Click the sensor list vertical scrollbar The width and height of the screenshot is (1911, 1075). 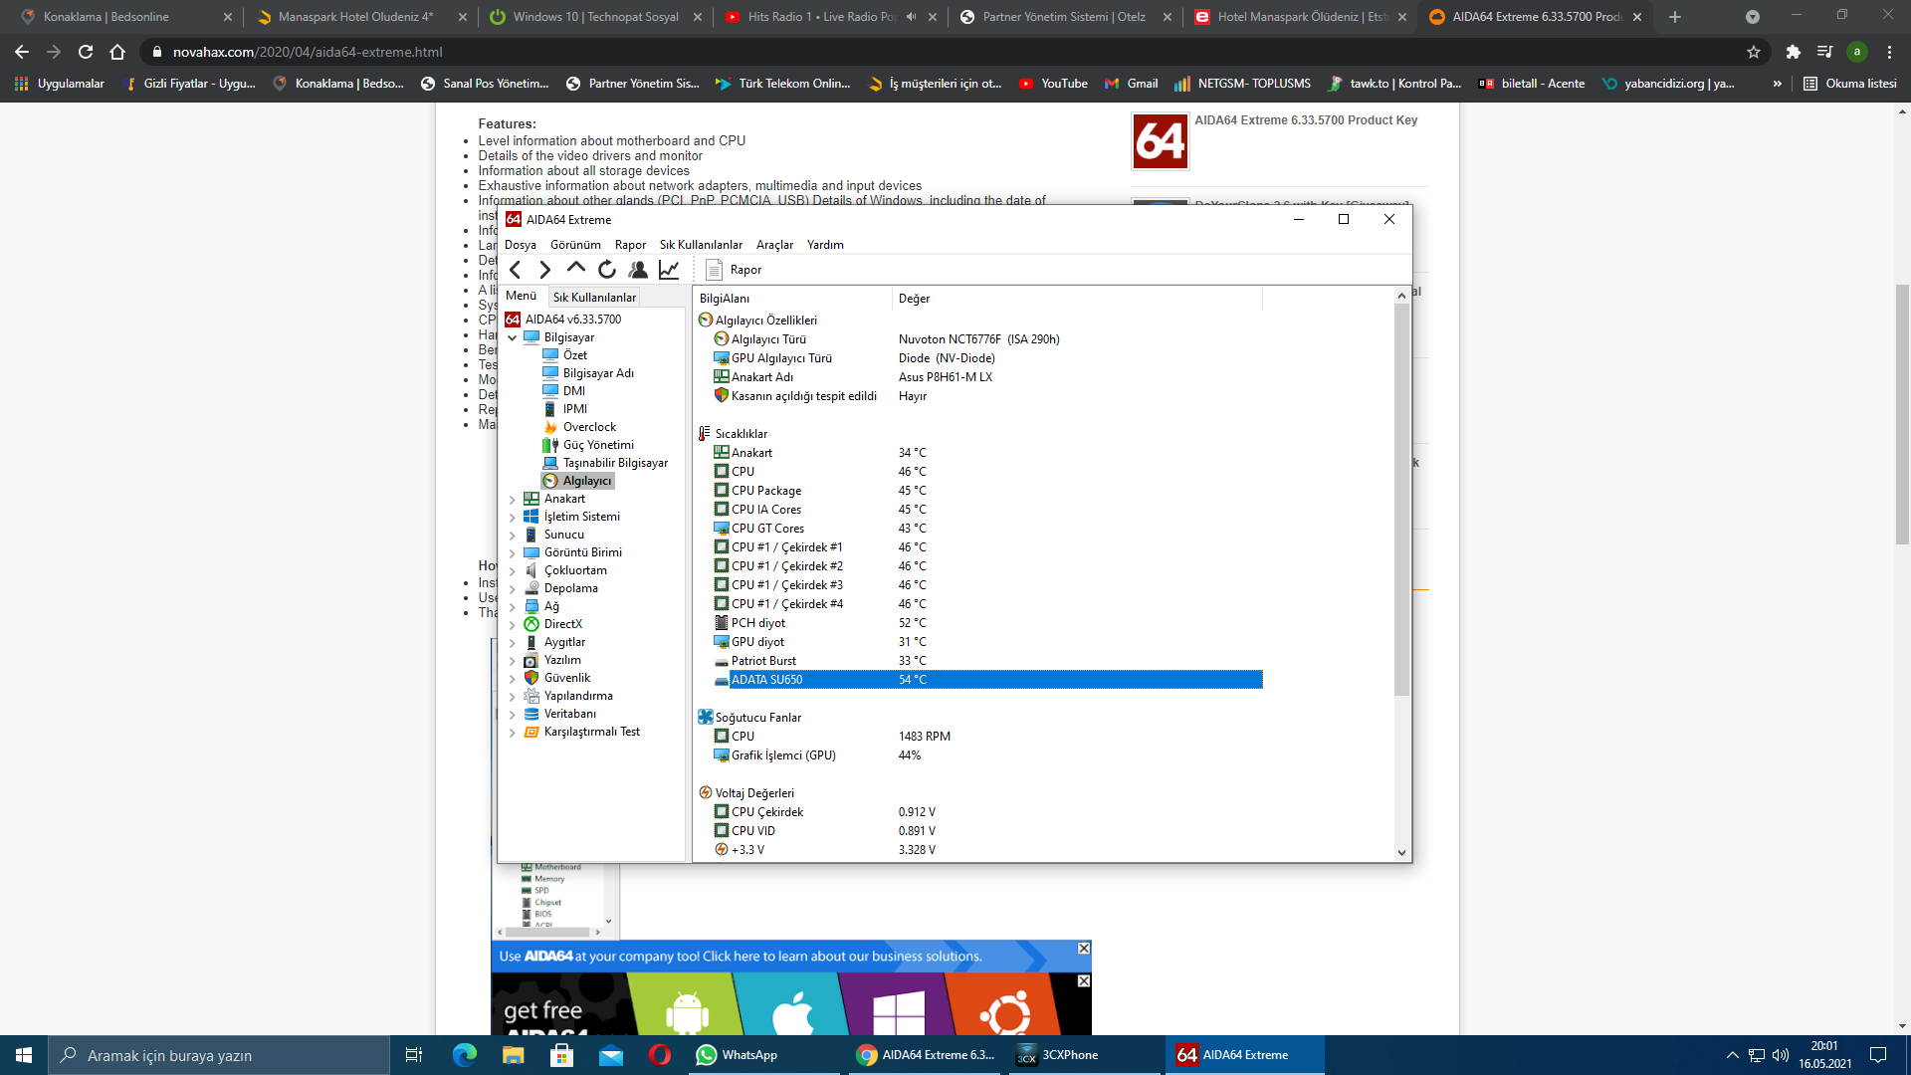point(1401,498)
